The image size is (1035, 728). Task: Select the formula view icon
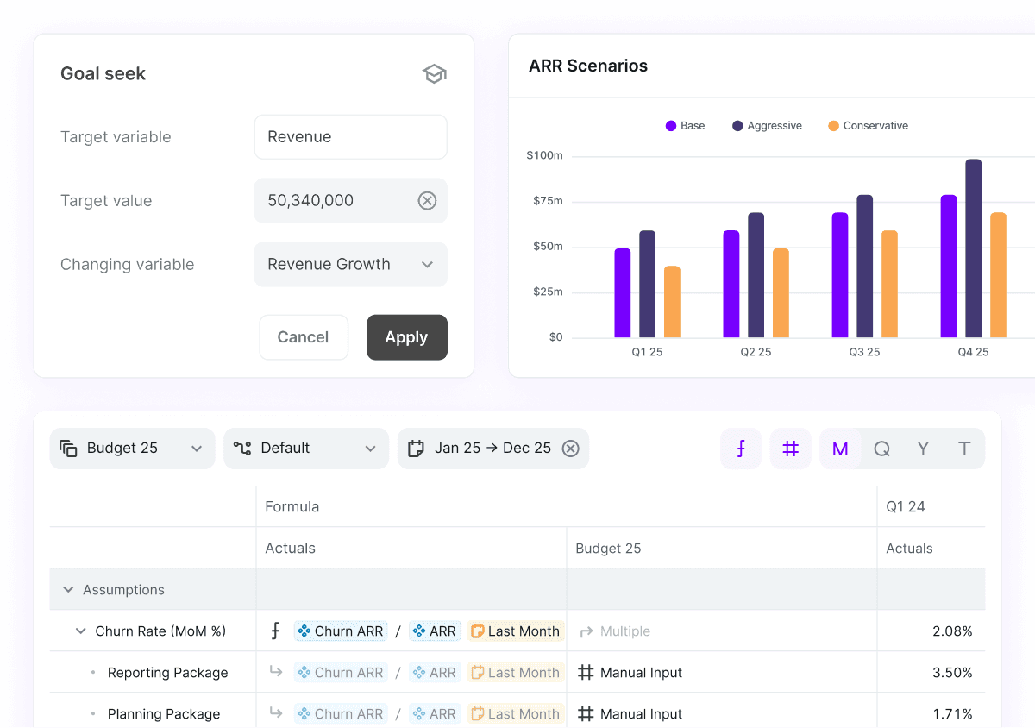(x=741, y=448)
